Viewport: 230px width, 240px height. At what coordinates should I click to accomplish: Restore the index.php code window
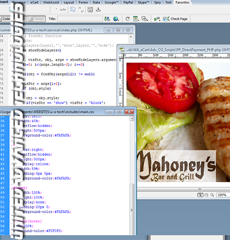coord(118,30)
